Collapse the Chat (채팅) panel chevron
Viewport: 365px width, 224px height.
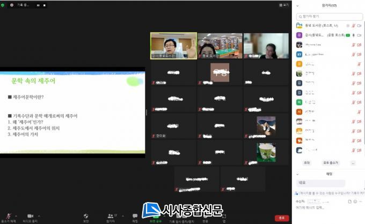point(298,174)
